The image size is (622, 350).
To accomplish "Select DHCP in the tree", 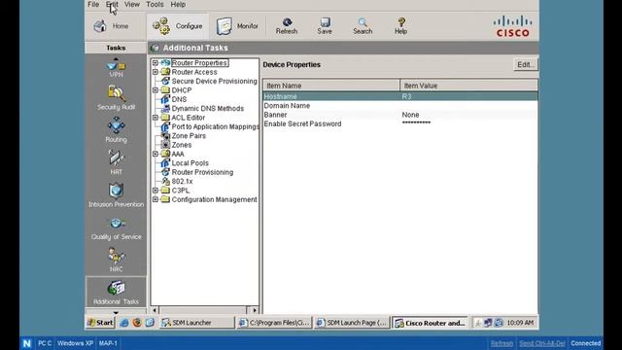I will (182, 90).
